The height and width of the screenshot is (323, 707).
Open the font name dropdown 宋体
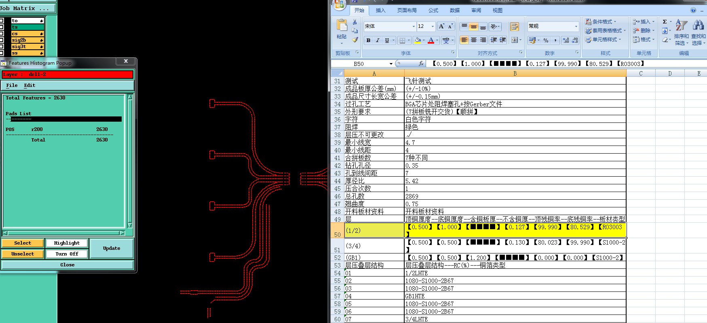tap(414, 26)
